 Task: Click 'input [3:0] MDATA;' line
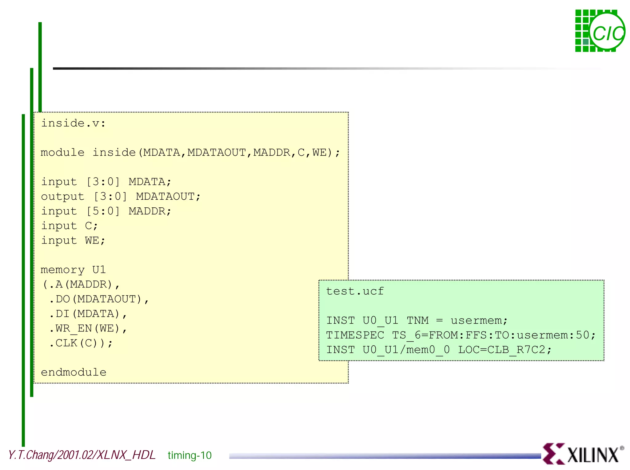pyautogui.click(x=106, y=182)
